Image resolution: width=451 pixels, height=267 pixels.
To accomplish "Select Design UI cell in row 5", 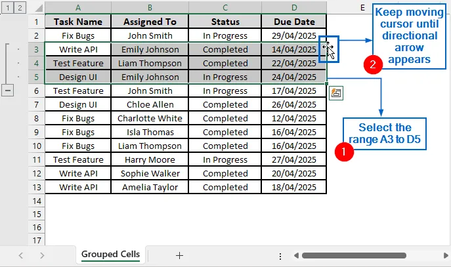I will pos(78,77).
